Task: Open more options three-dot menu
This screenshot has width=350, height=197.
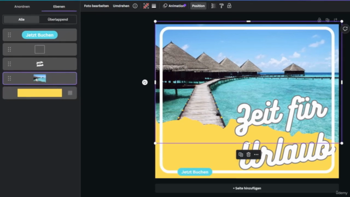Action: pos(256,154)
